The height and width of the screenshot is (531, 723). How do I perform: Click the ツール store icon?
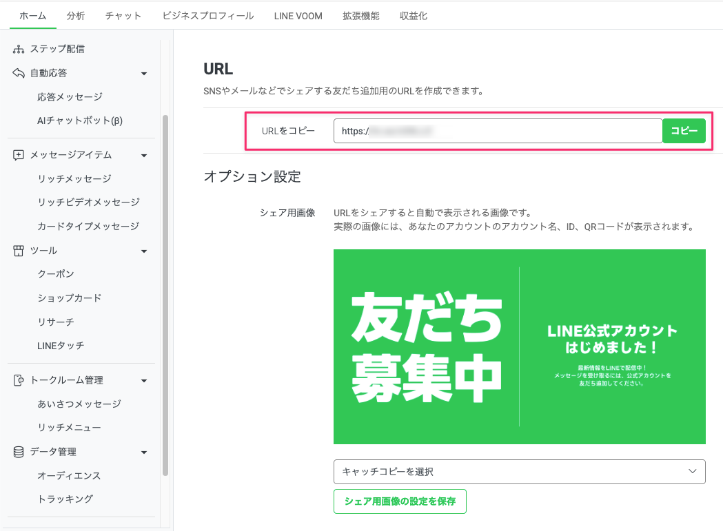(x=19, y=251)
